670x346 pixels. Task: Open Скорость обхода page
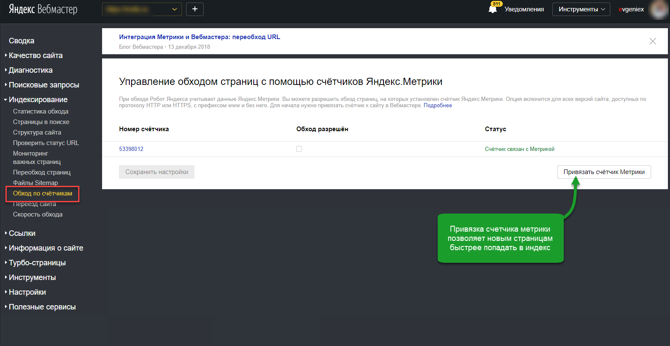point(38,214)
